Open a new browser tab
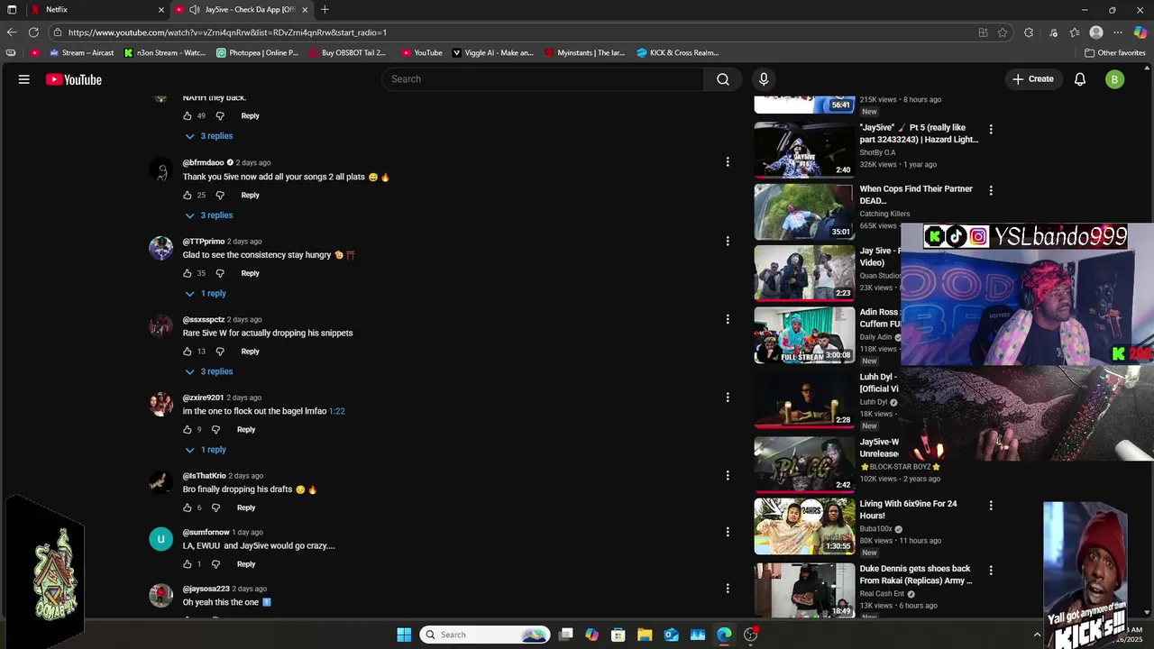The width and height of the screenshot is (1154, 649). tap(325, 10)
